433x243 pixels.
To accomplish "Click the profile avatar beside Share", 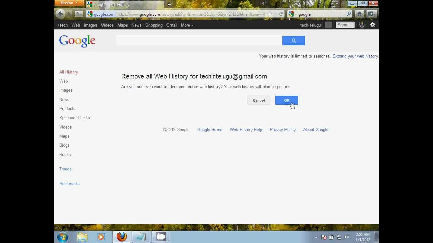I will pos(362,25).
